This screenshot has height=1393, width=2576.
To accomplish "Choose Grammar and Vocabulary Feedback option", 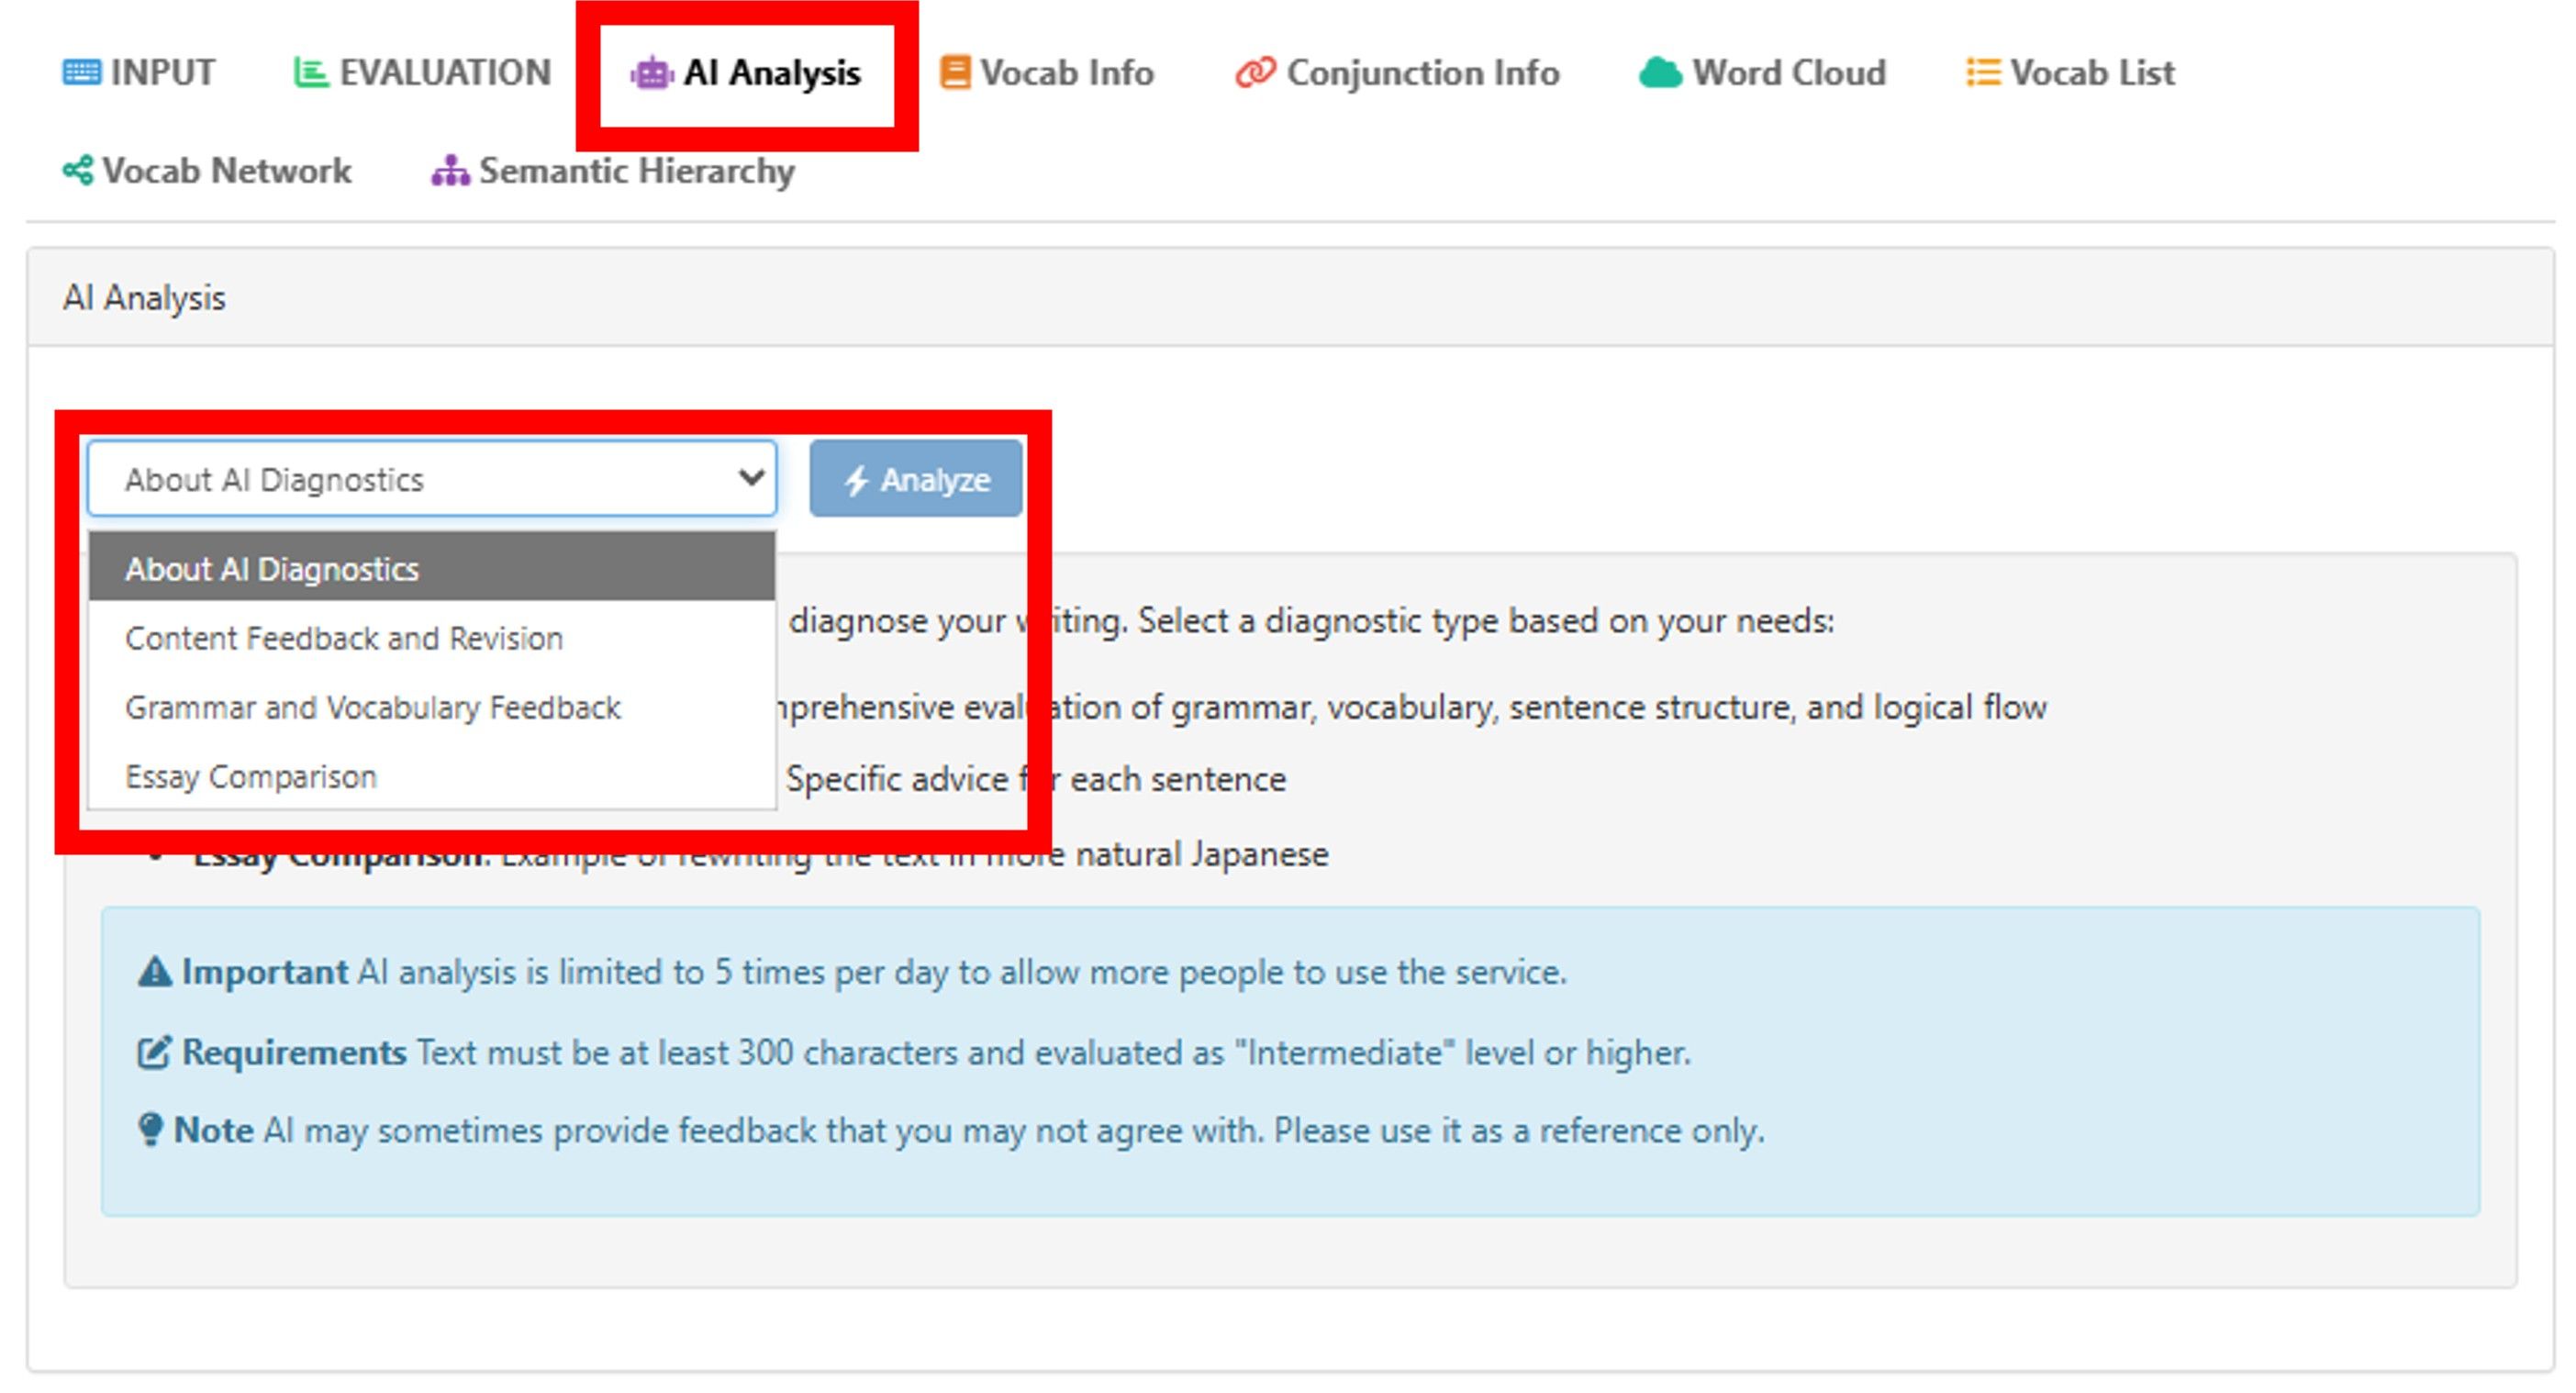I will click(372, 707).
